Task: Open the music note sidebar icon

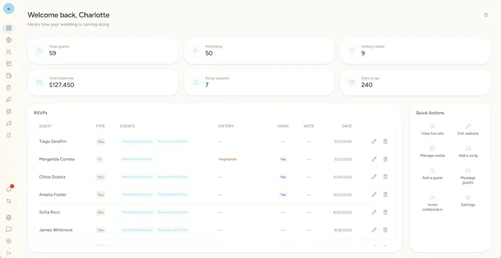Action: pos(9,123)
